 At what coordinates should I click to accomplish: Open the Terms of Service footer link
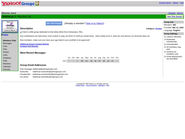(x=91, y=85)
